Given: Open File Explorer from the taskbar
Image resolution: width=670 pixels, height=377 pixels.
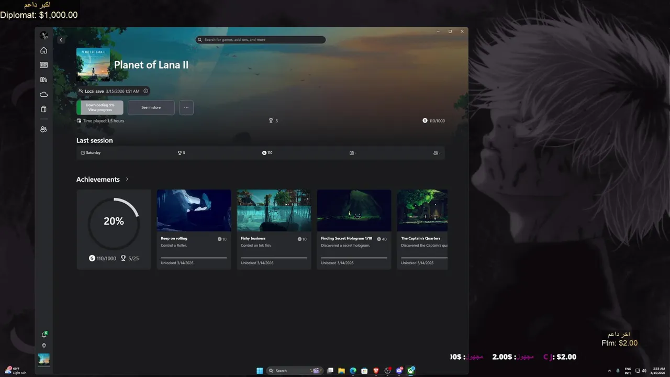Looking at the screenshot, I should pyautogui.click(x=341, y=371).
